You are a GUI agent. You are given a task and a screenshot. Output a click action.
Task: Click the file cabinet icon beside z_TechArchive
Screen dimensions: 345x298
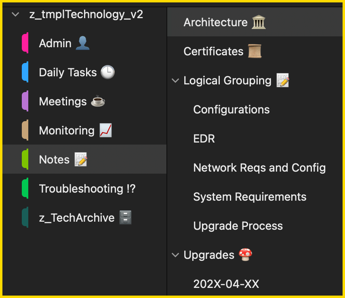point(125,217)
